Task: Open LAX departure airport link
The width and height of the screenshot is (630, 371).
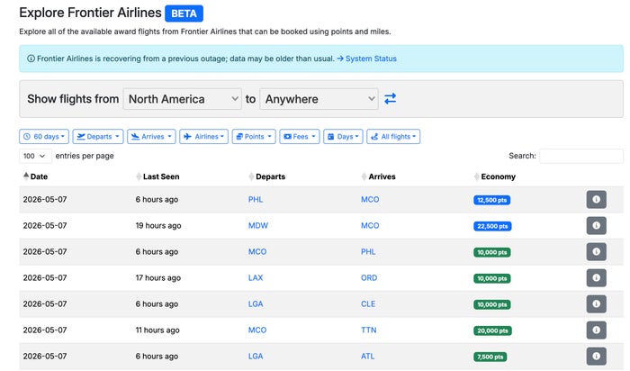Action: tap(256, 277)
